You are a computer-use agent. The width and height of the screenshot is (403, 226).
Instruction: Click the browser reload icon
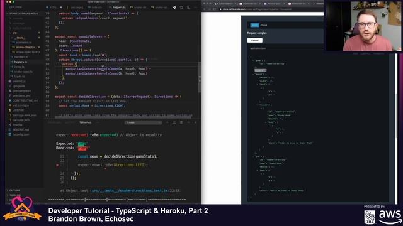tap(214, 9)
